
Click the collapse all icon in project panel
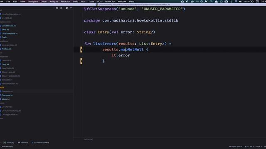point(62,8)
